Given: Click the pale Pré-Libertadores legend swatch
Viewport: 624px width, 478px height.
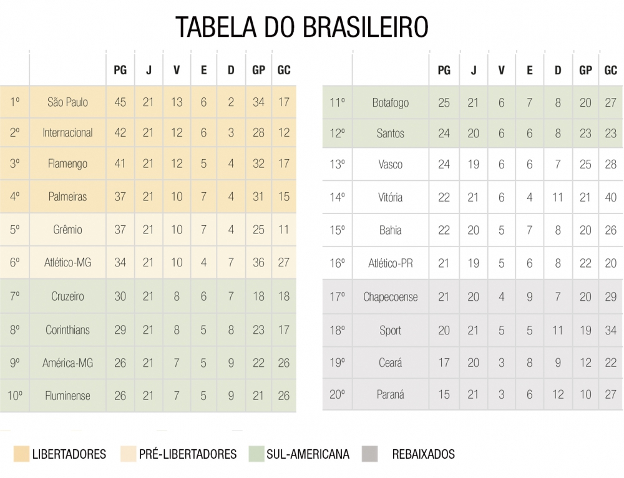Looking at the screenshot, I should 129,454.
